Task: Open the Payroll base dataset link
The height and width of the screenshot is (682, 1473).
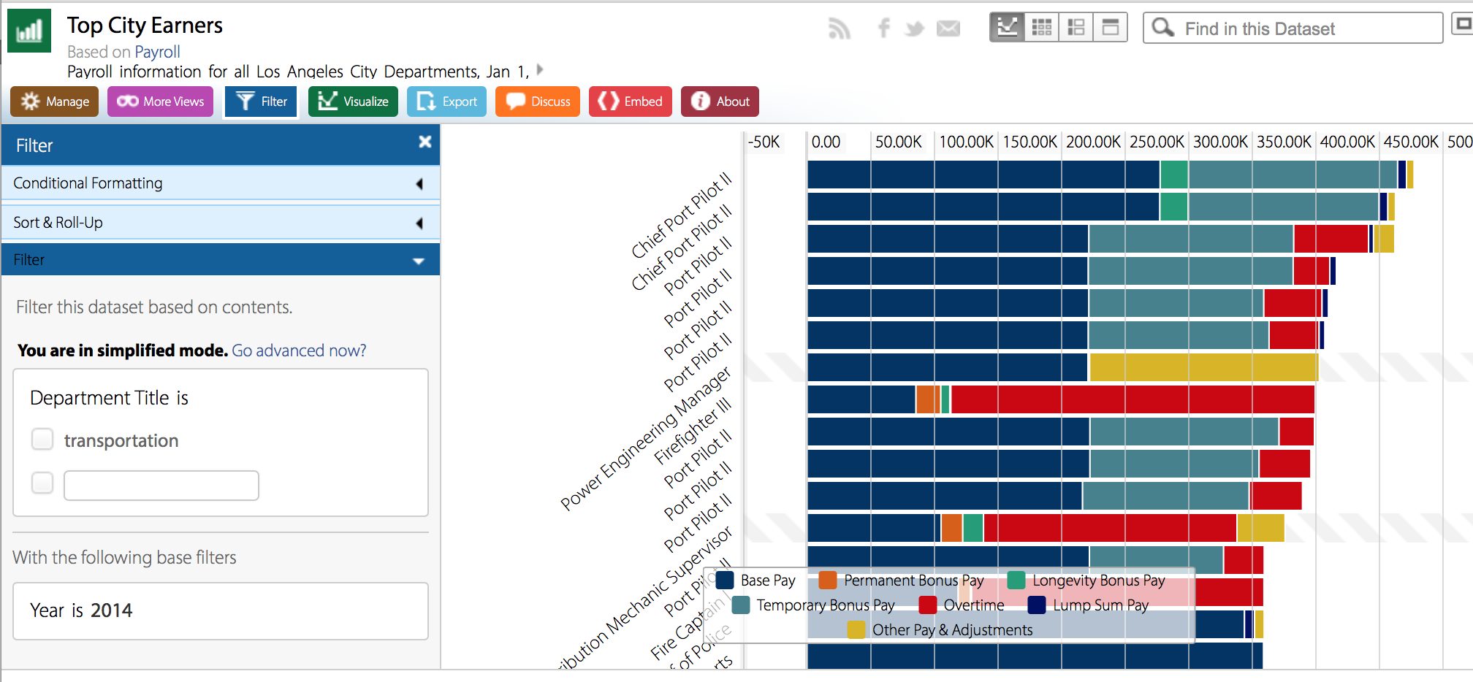Action: click(x=157, y=52)
